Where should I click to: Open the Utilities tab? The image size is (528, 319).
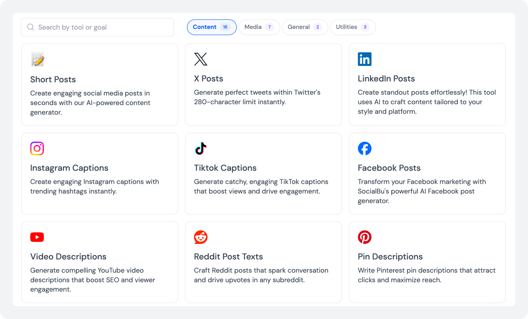tap(353, 27)
